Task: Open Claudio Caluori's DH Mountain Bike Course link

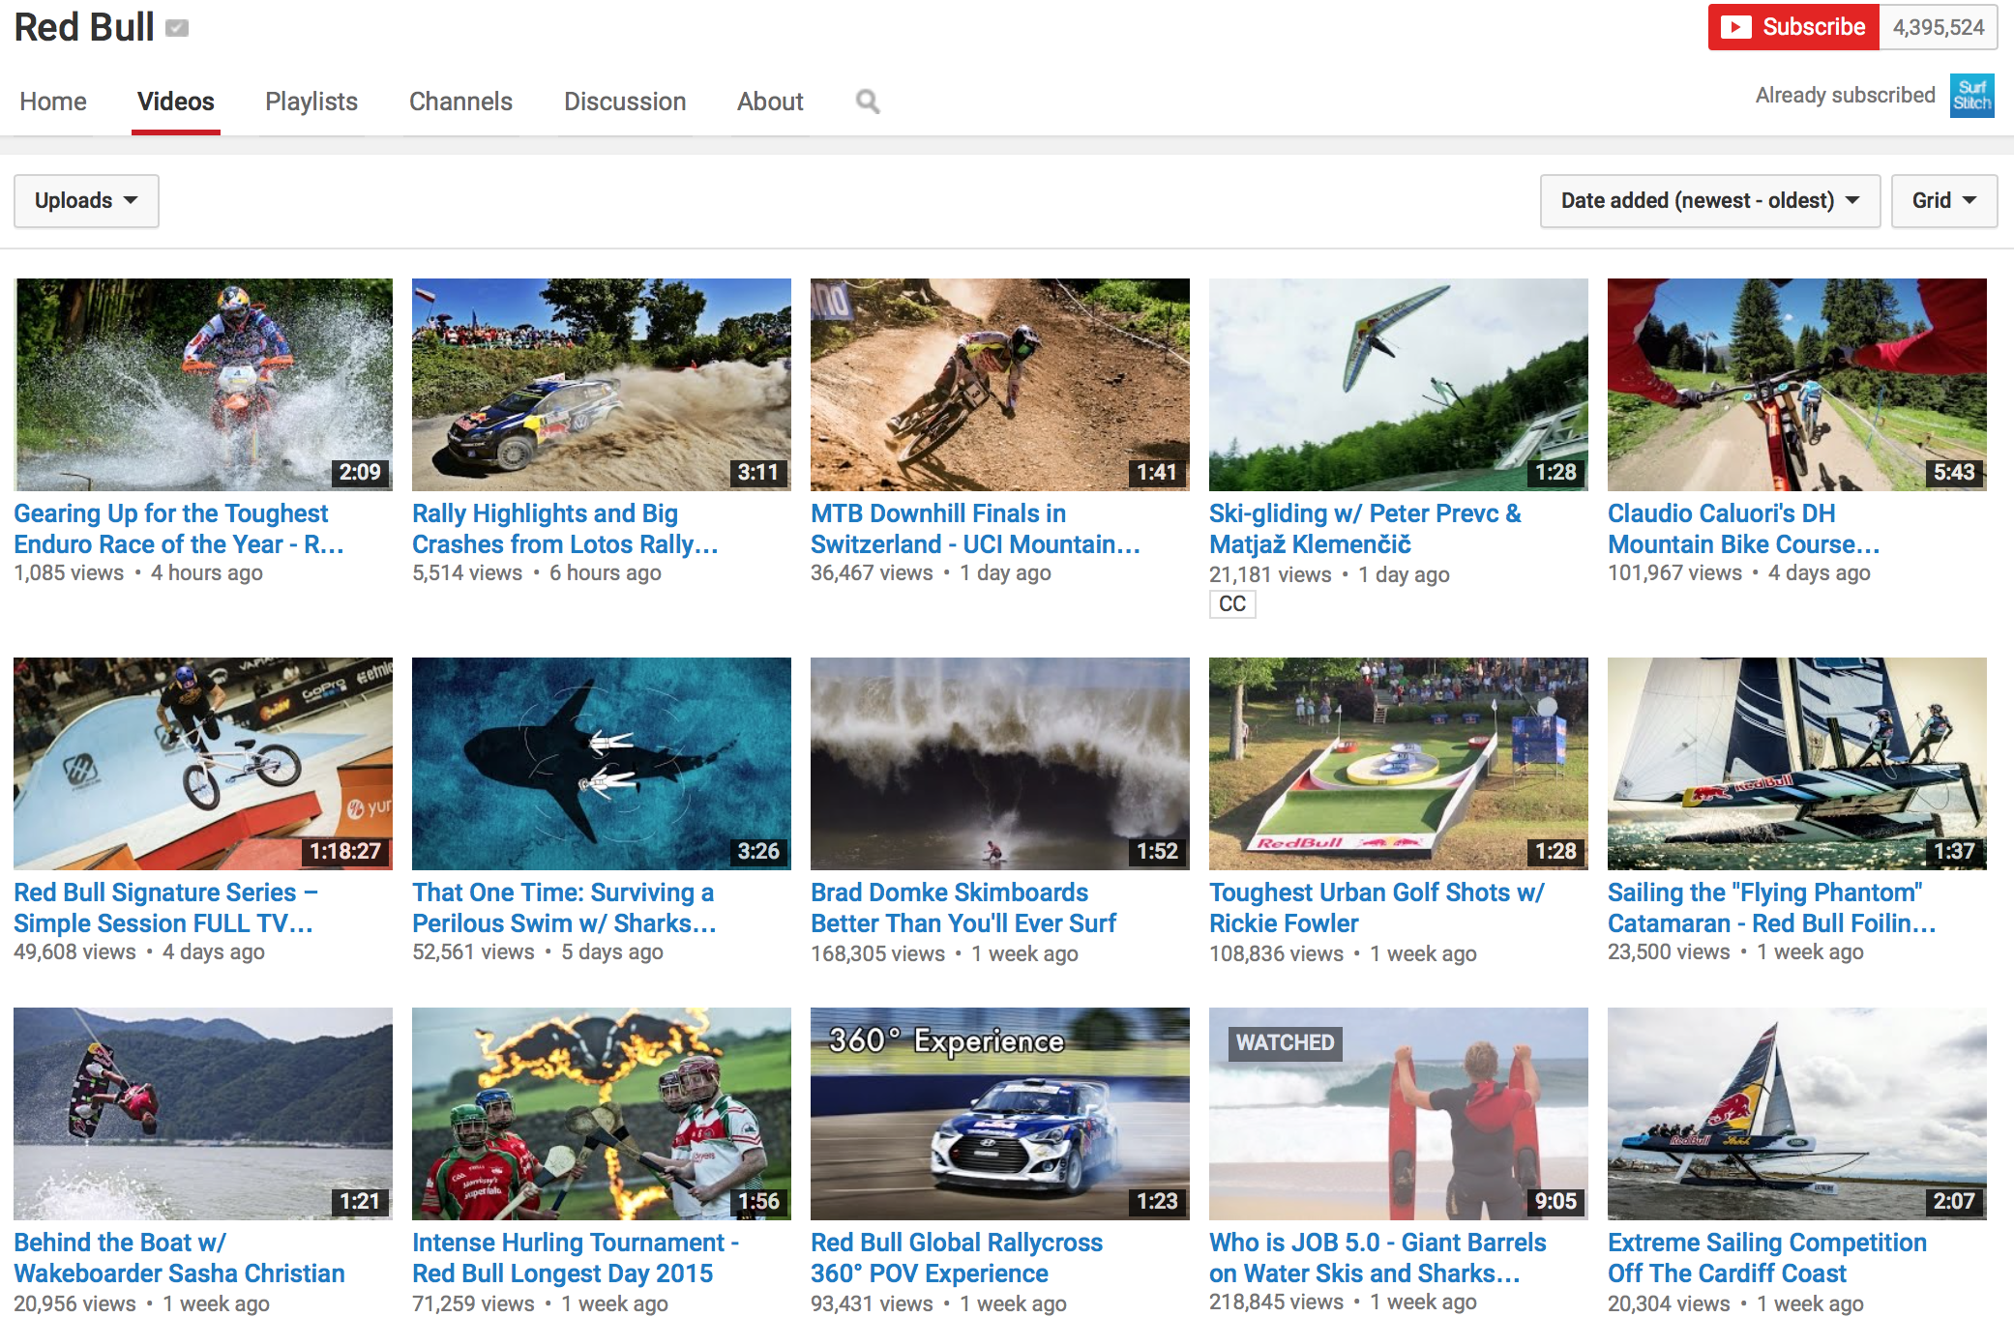Action: (x=1743, y=529)
